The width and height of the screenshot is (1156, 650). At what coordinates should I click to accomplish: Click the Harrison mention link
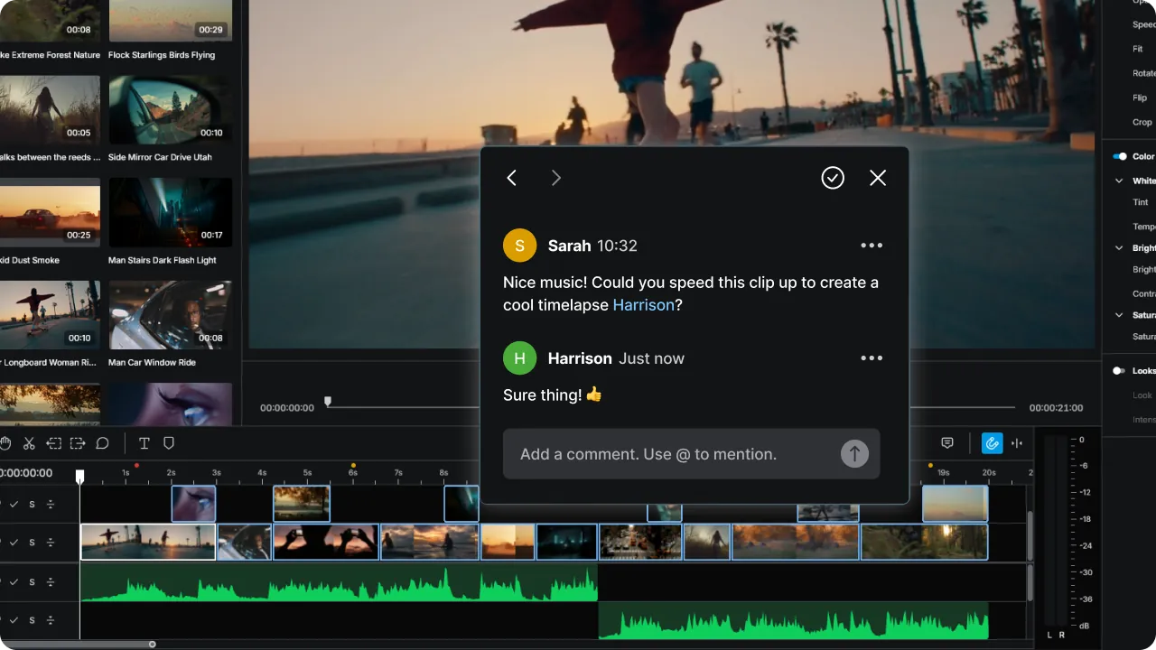644,305
